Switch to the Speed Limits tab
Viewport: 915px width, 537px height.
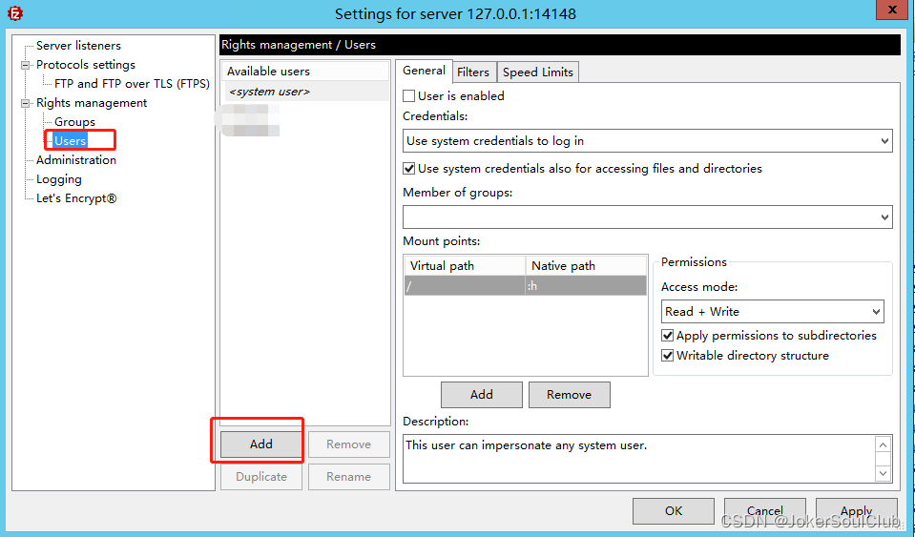click(x=538, y=72)
